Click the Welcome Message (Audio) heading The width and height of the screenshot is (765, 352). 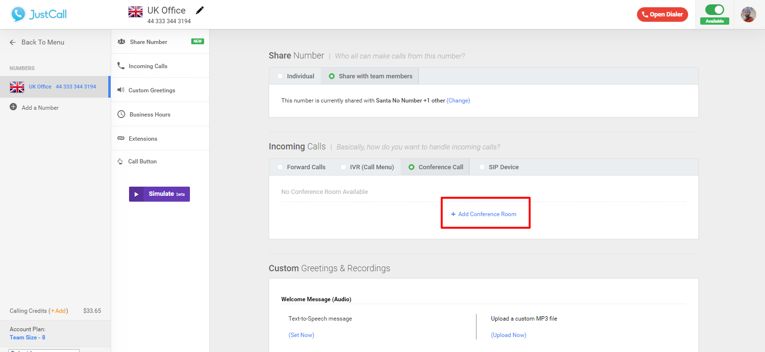[x=316, y=299]
